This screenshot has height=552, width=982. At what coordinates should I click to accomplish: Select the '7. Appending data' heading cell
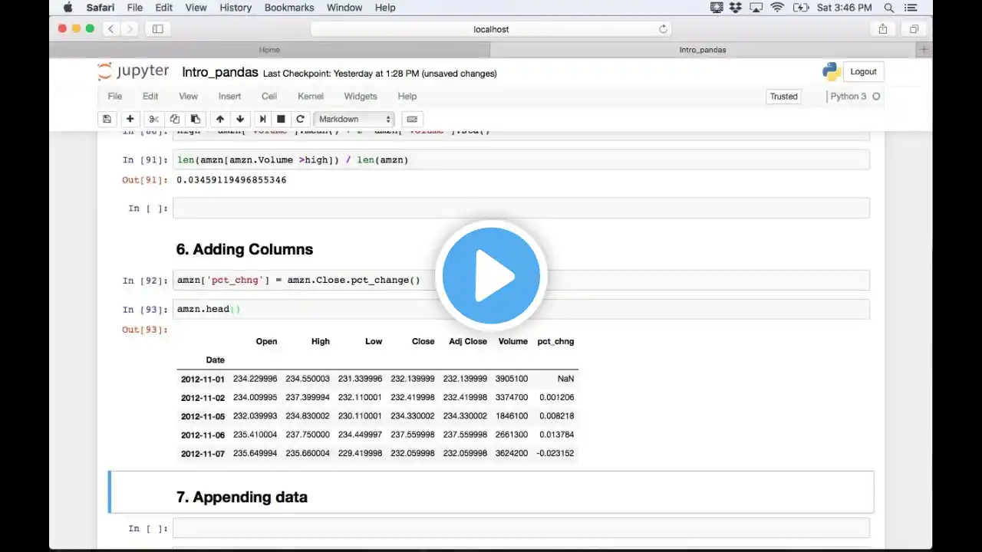tap(491, 492)
